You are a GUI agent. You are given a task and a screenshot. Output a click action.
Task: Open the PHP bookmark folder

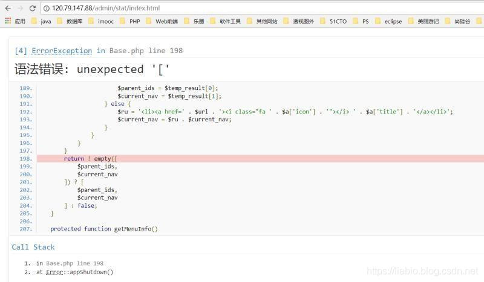click(130, 21)
